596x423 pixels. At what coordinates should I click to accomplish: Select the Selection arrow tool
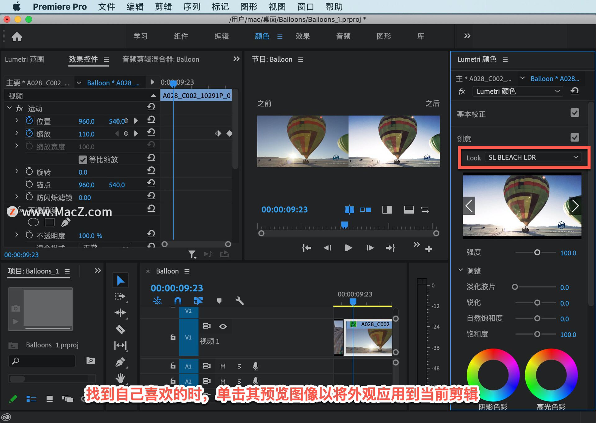coord(120,280)
